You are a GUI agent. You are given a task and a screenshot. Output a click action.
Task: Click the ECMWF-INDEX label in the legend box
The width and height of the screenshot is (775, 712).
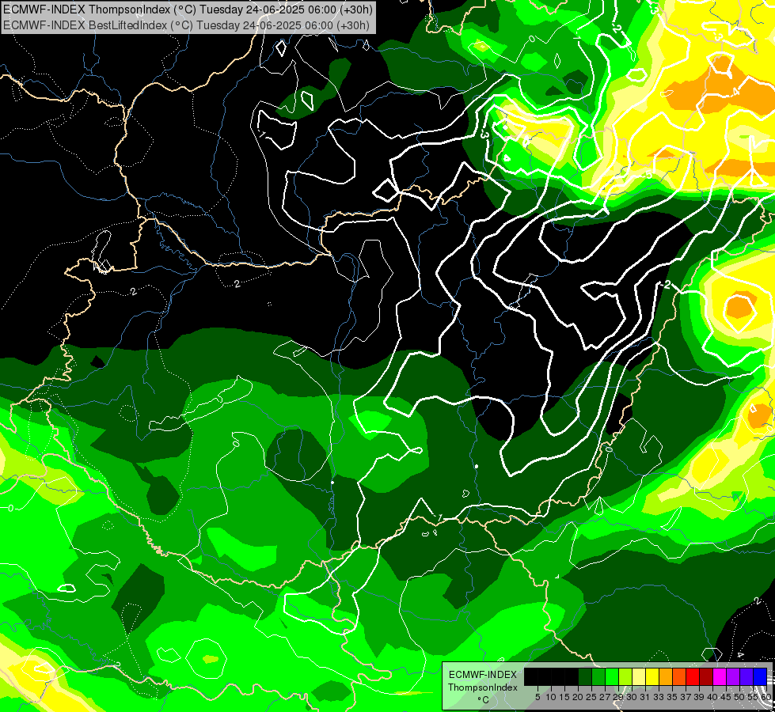click(483, 675)
